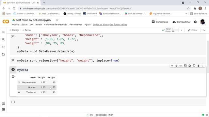
Task: Open Ajuda menu
Action: coord(88,25)
